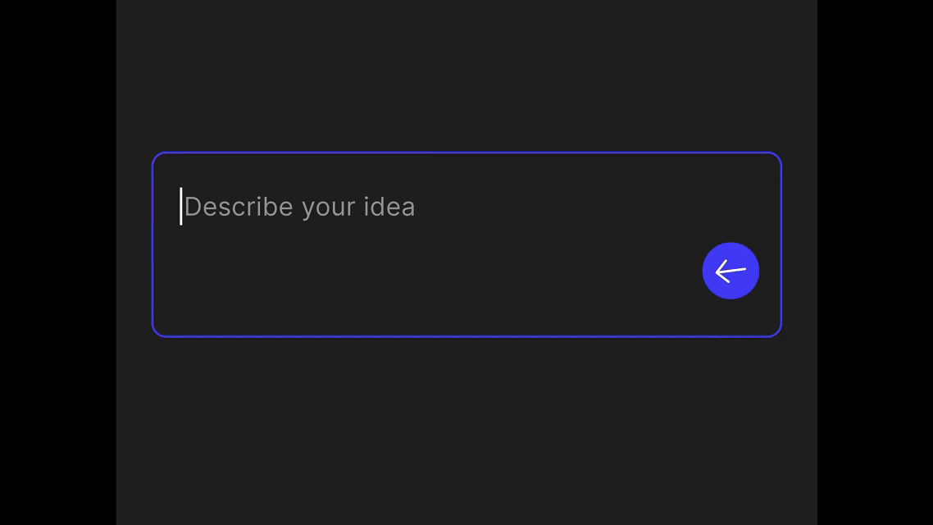
Task: Submit the idea with the arrow icon
Action: 730,271
